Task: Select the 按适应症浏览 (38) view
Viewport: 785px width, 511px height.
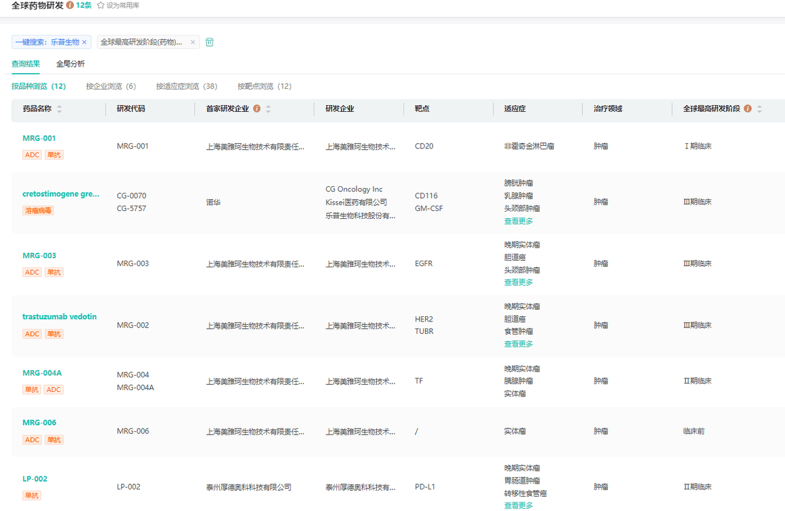Action: [x=186, y=86]
